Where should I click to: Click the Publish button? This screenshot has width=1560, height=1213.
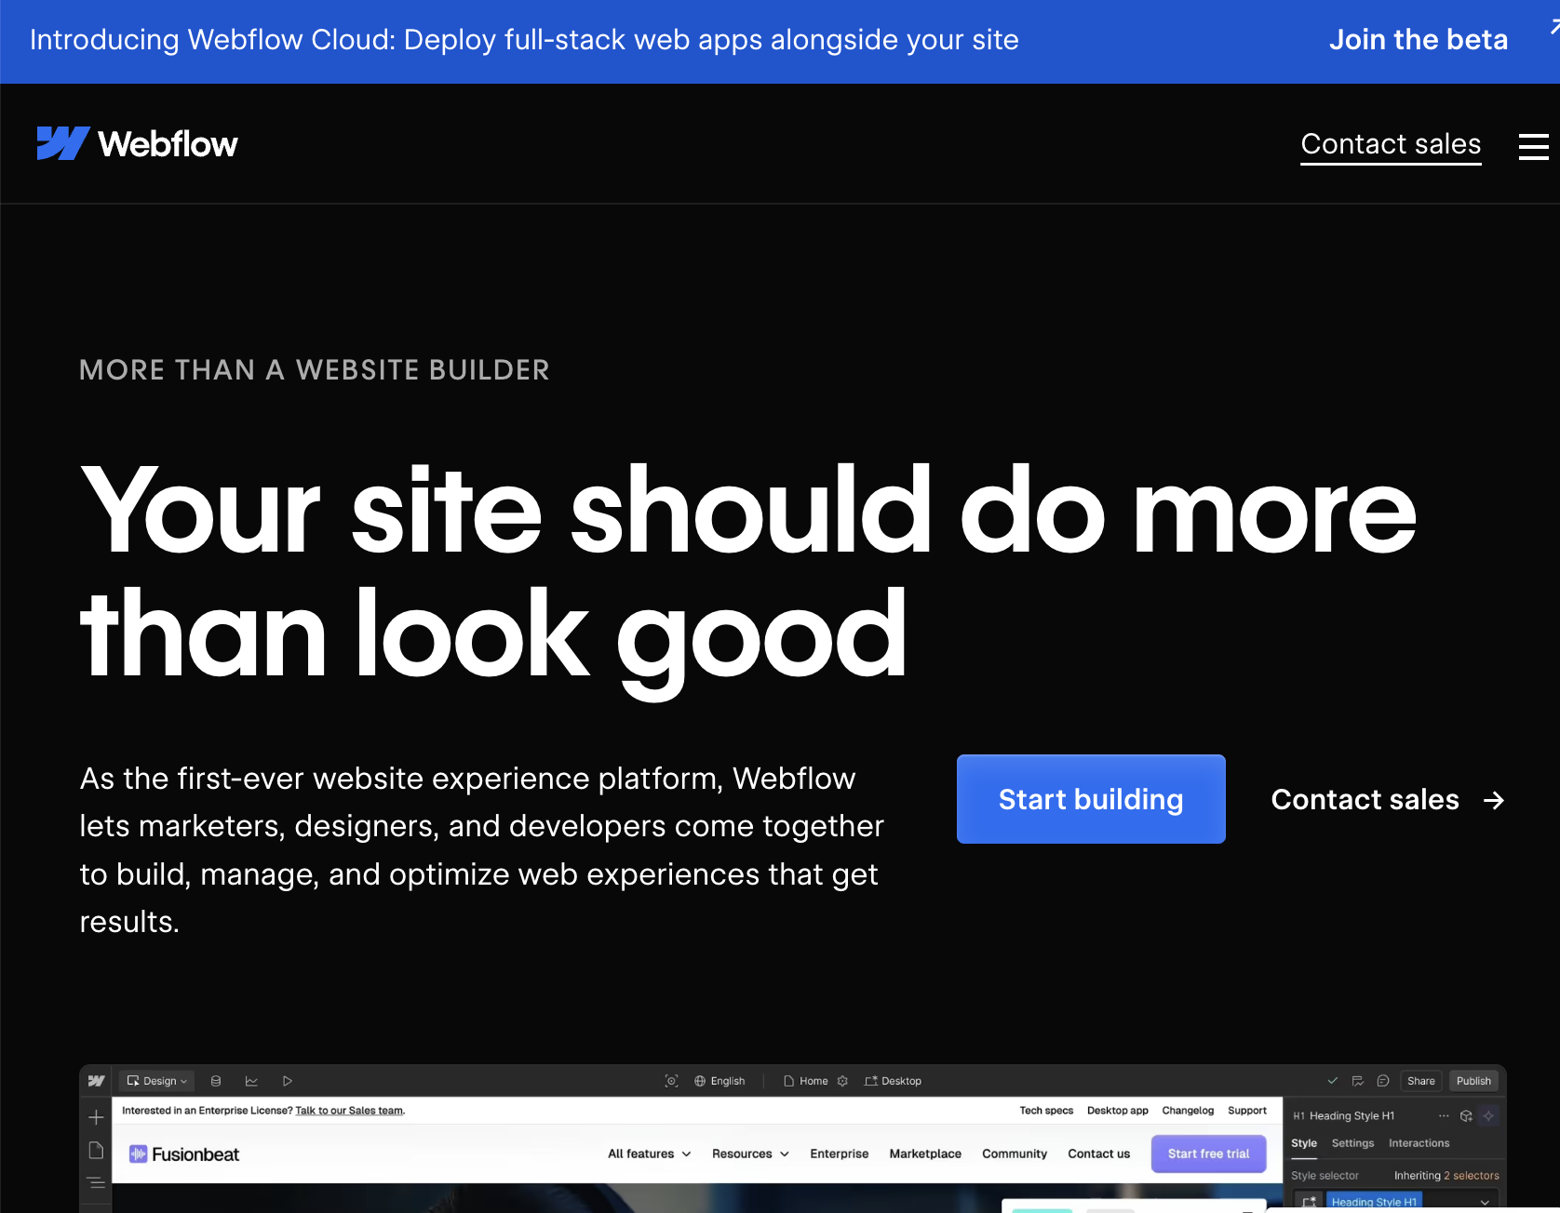[1473, 1081]
